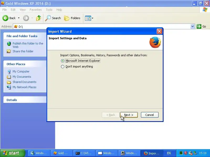Switch to the first Windo... taskbar button
The height and width of the screenshot is (157, 210).
39,153
